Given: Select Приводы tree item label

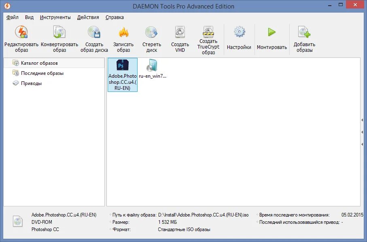Looking at the screenshot, I should pos(32,83).
